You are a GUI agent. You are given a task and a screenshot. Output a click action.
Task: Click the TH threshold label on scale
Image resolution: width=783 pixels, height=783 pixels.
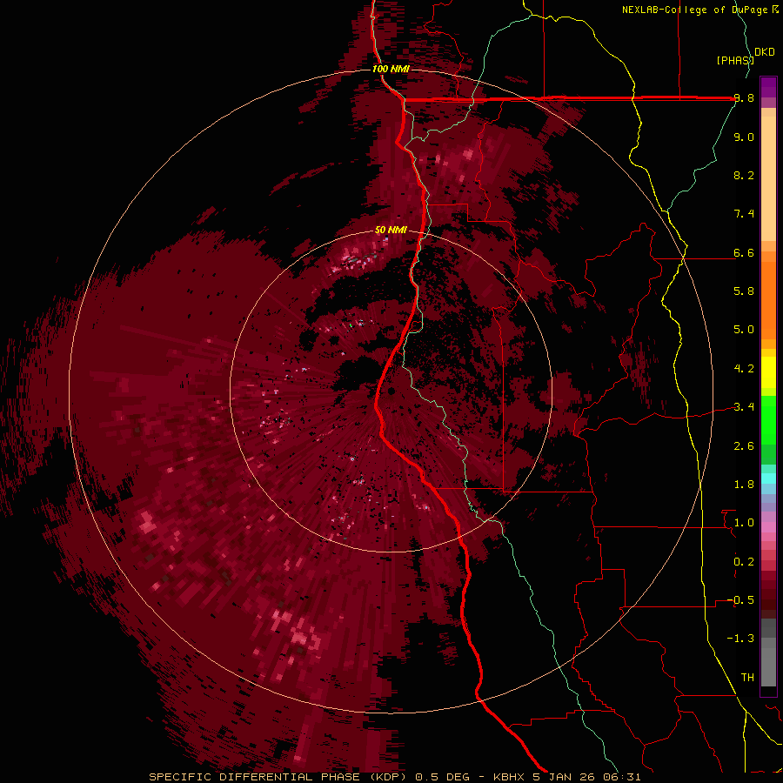[x=747, y=677]
